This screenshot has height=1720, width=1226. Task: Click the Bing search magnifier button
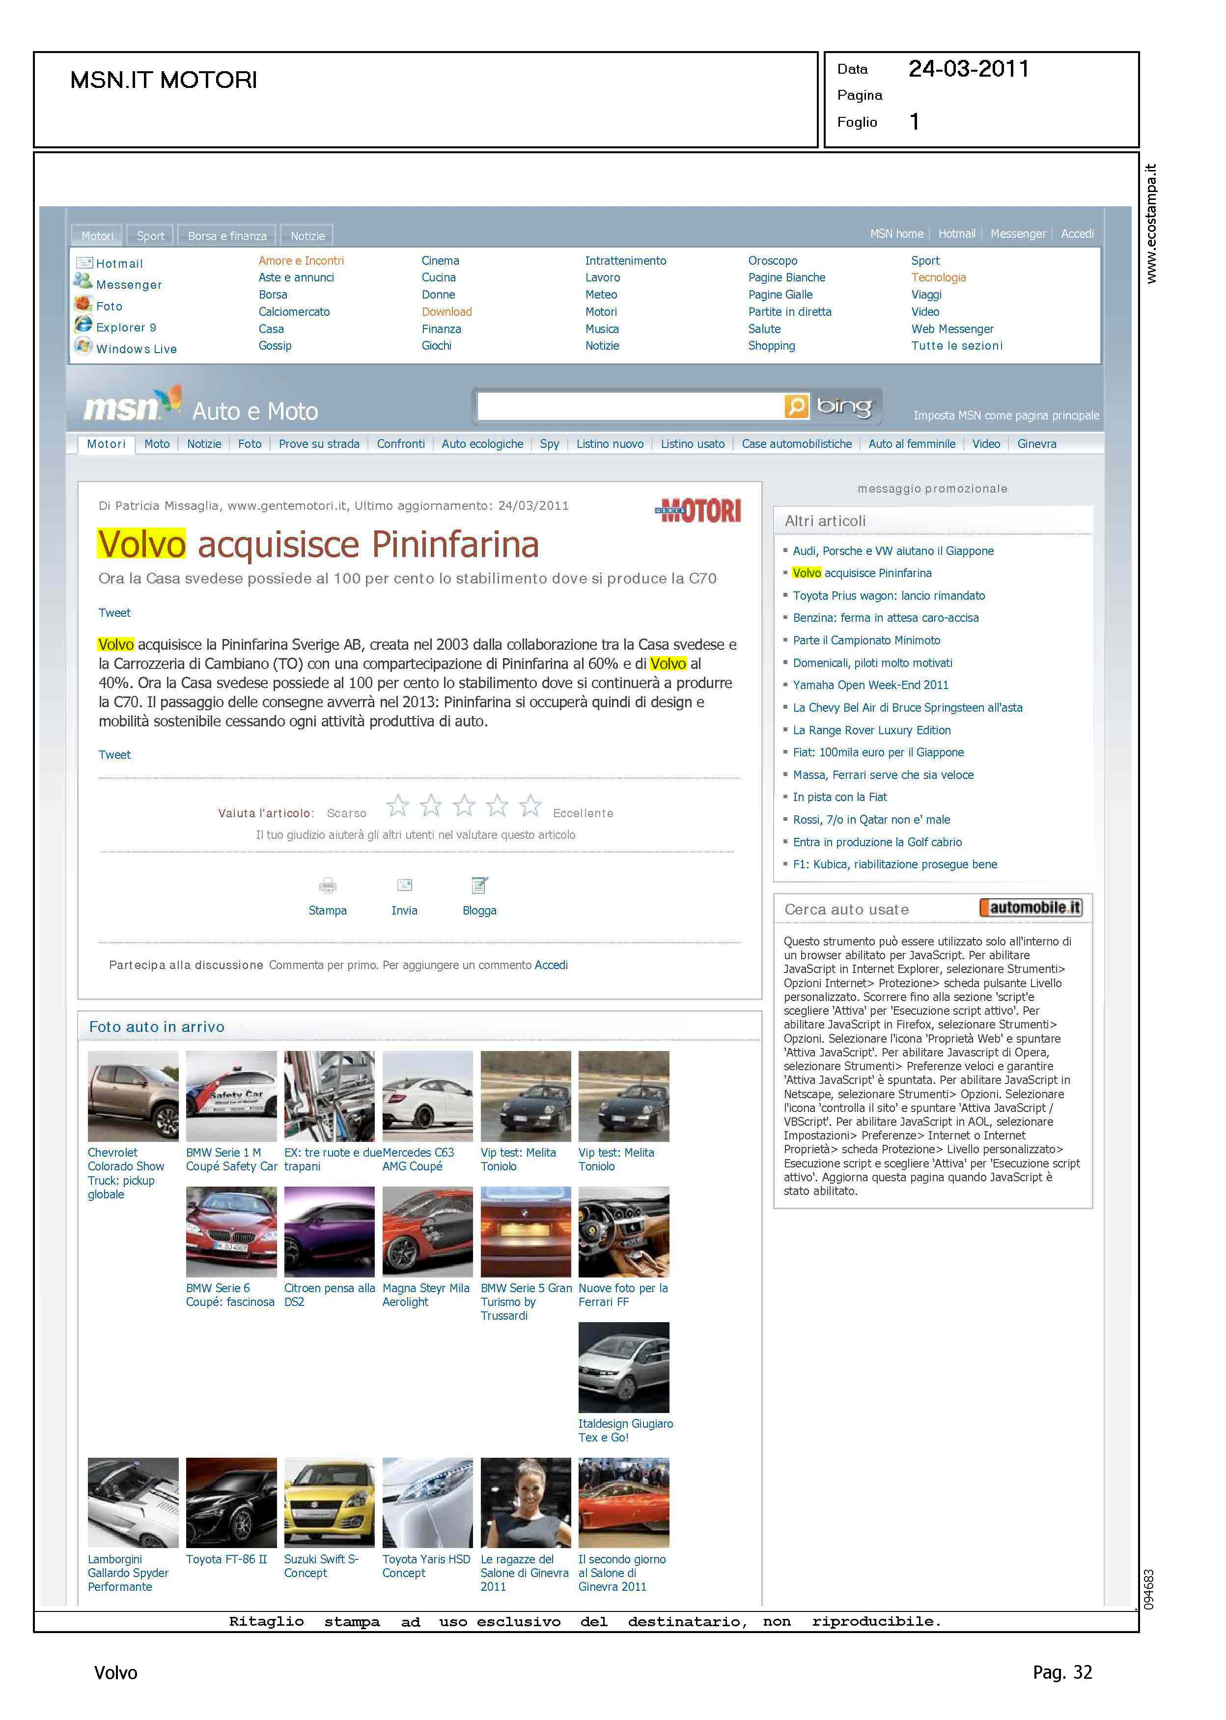click(796, 406)
